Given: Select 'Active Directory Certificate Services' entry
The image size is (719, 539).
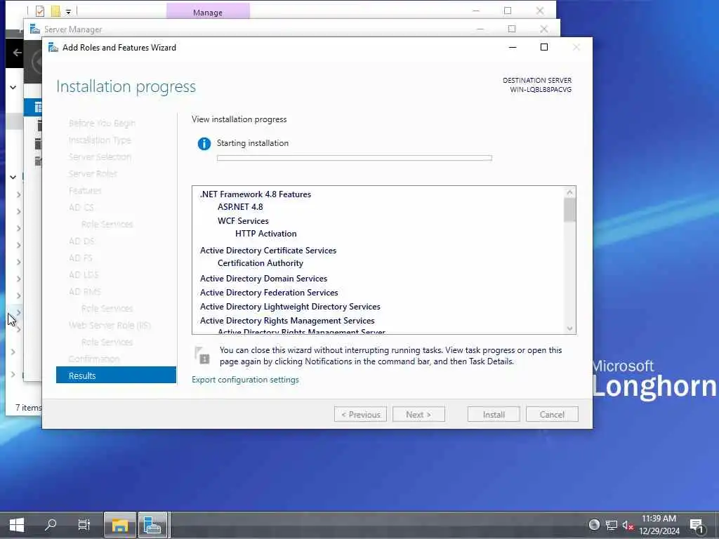Looking at the screenshot, I should (x=268, y=251).
